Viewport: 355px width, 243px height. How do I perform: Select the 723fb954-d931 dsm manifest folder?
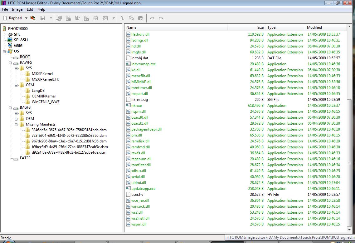(x=69, y=136)
